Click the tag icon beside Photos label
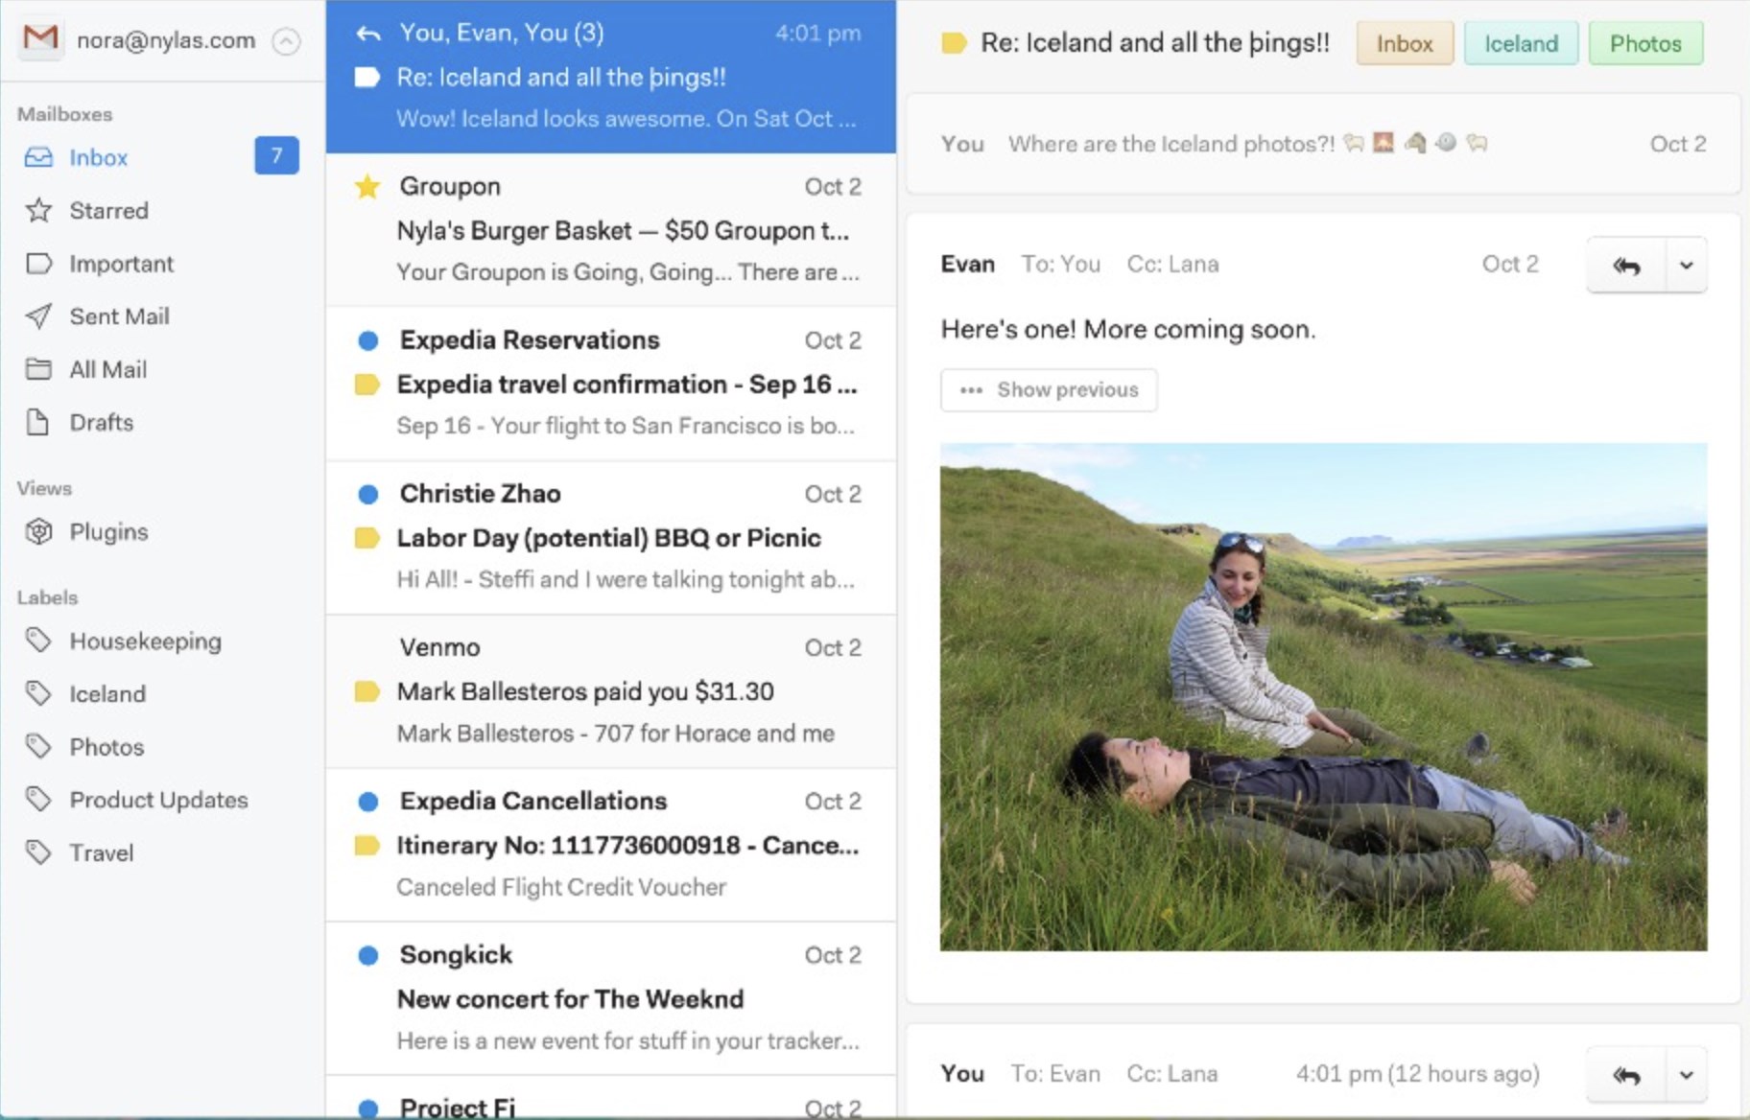1750x1120 pixels. [38, 745]
